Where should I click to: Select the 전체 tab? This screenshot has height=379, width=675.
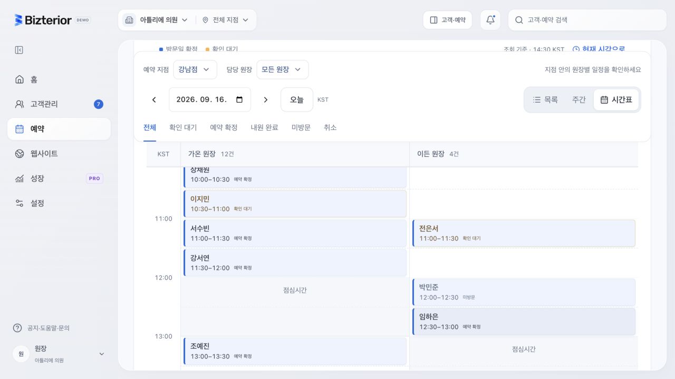150,128
